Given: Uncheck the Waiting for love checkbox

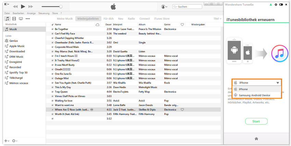Looking at the screenshot, I should click(x=52, y=101).
